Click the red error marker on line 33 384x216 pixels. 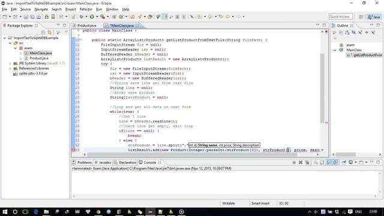[x=73, y=150]
